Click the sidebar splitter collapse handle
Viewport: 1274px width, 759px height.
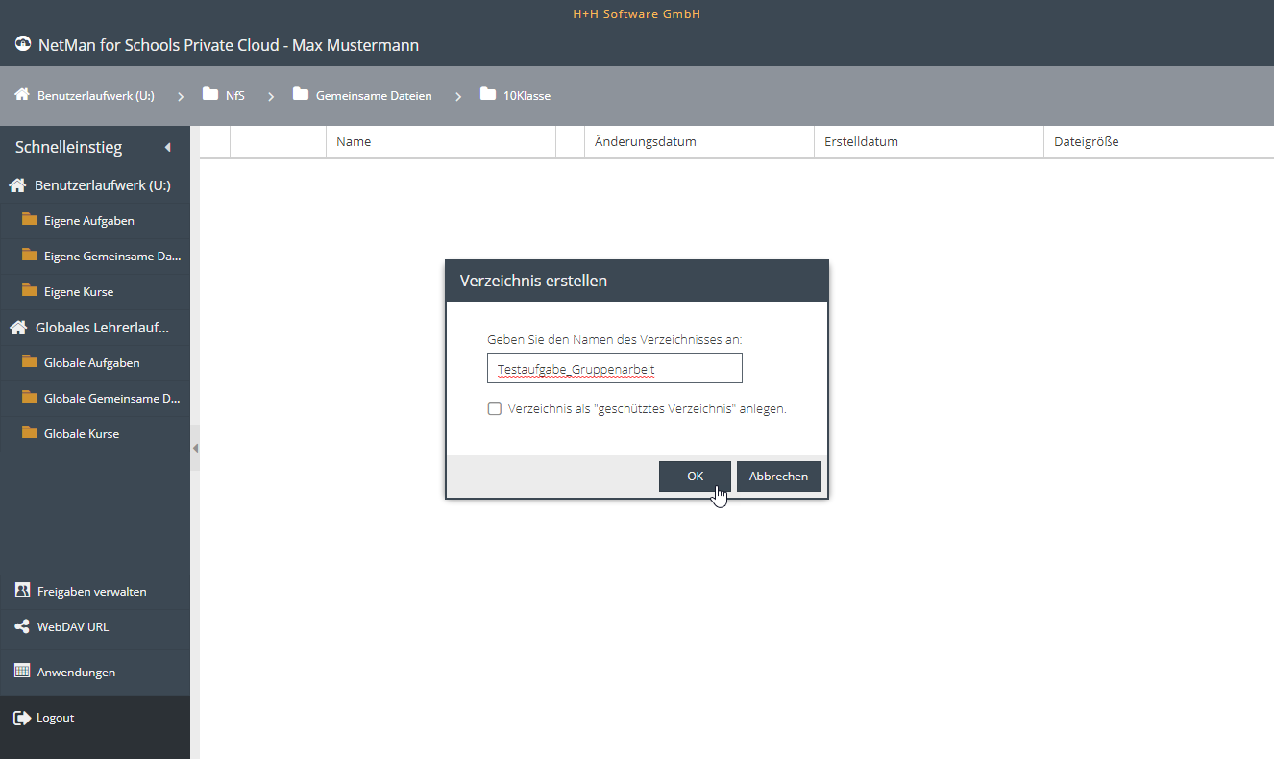pyautogui.click(x=195, y=448)
